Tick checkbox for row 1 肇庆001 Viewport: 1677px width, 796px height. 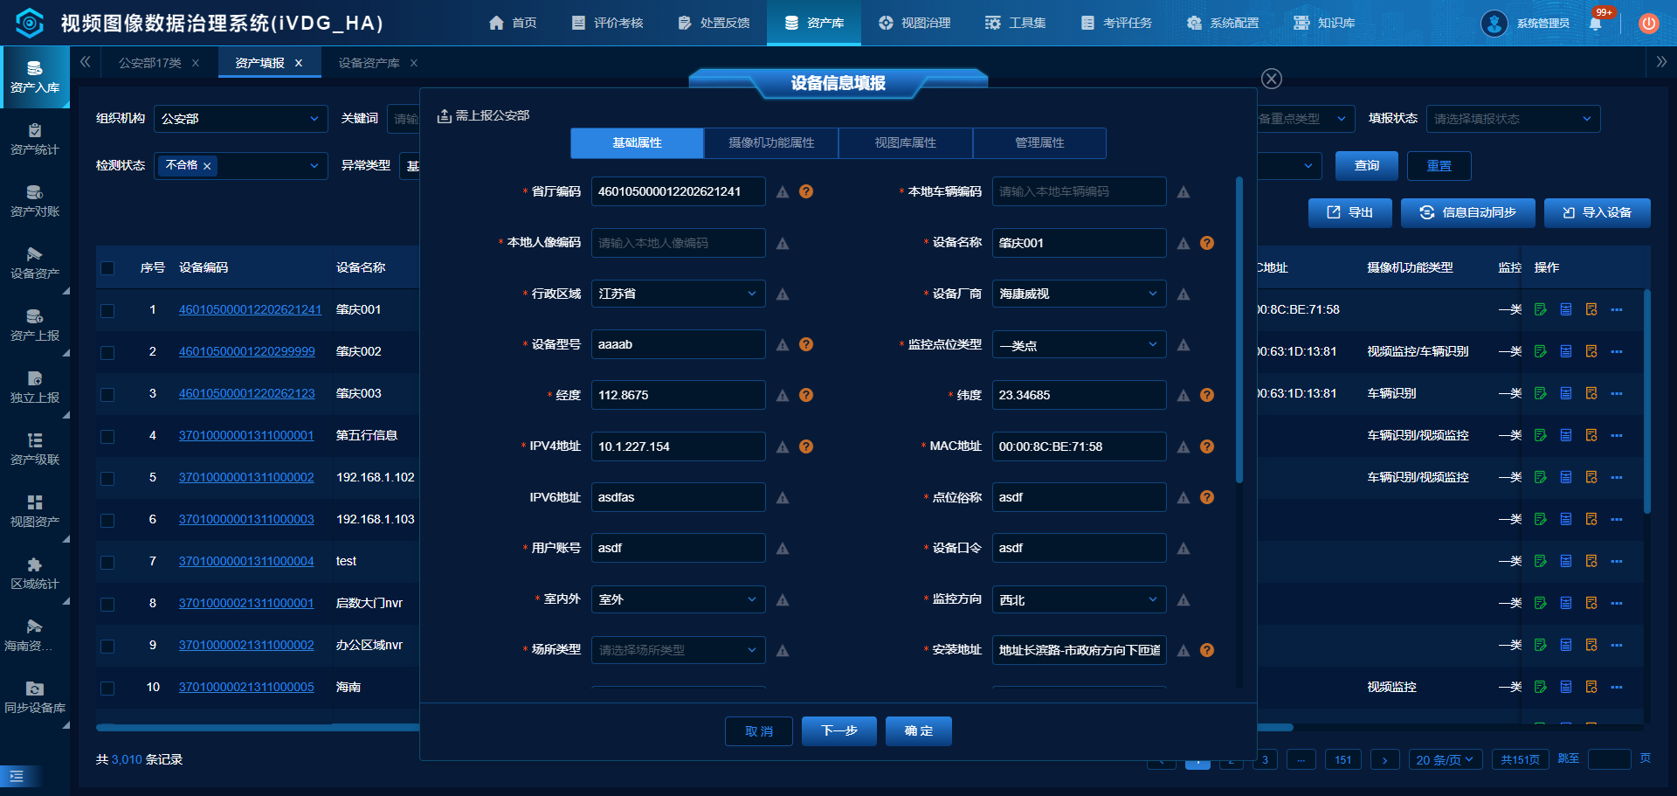pyautogui.click(x=107, y=310)
